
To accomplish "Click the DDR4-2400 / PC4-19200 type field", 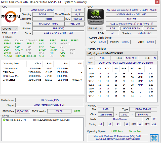I will coord(126,63).
